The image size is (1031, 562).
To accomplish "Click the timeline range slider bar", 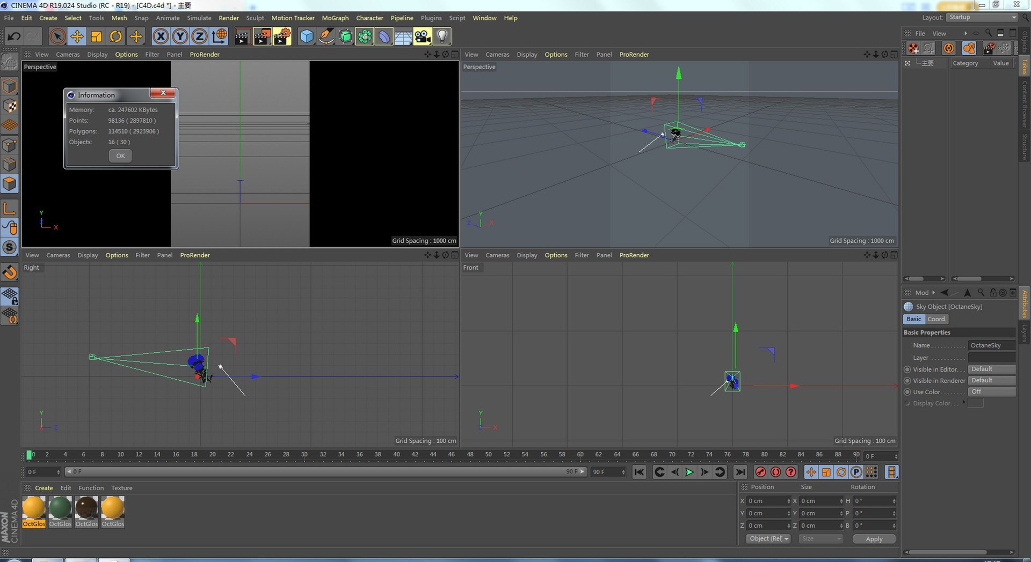I will (x=325, y=472).
